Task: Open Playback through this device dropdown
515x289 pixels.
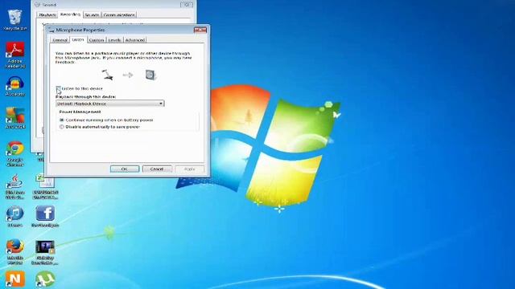Action: pyautogui.click(x=110, y=104)
